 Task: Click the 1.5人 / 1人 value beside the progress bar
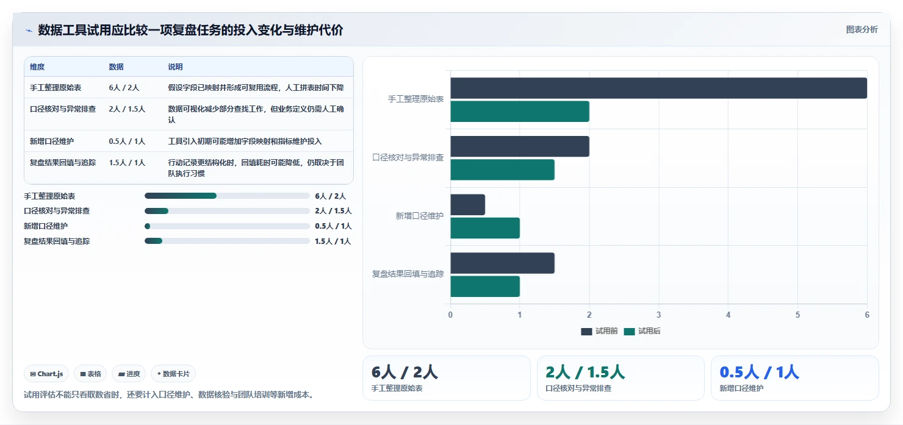tap(333, 241)
